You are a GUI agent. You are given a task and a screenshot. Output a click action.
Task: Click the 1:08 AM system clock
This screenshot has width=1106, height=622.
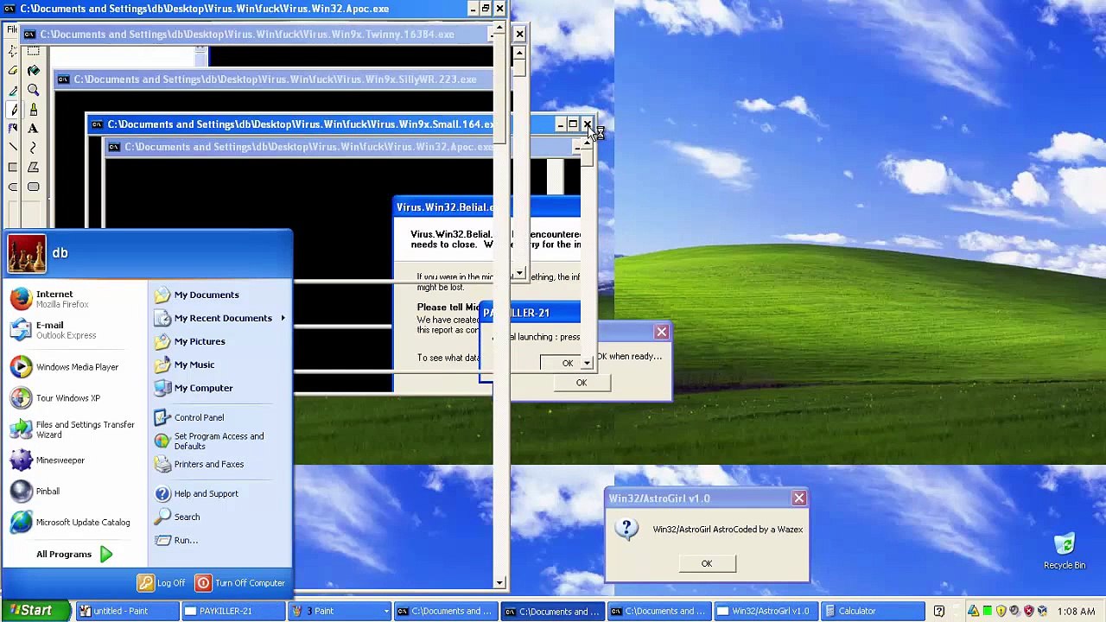point(1075,612)
